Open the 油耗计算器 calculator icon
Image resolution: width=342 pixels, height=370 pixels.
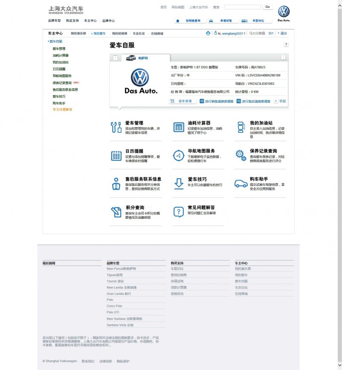coord(179,127)
